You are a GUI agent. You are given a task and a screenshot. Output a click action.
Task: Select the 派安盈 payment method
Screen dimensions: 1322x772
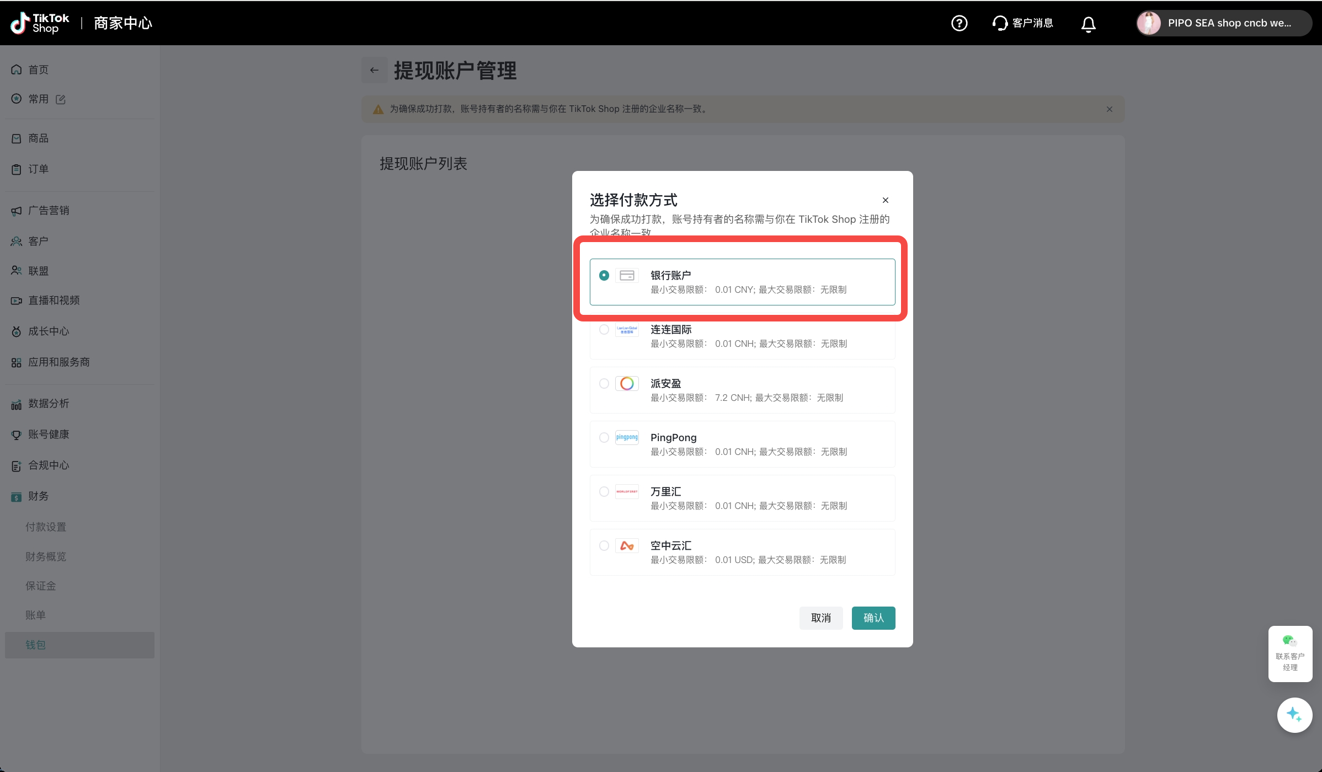coord(604,384)
